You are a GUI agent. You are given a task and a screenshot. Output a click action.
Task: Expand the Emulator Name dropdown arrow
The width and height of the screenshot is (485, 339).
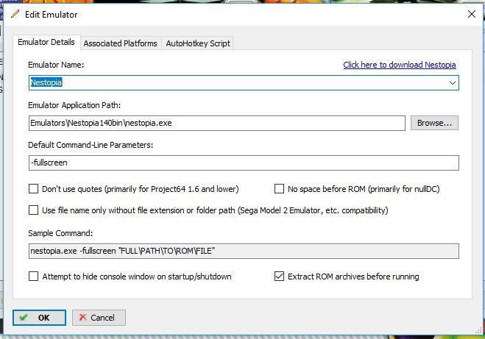(452, 83)
